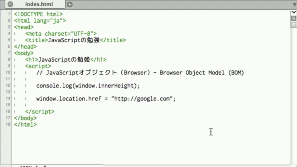Open a new tab with the plus icon
Image resolution: width=297 pixels, height=167 pixels.
click(x=70, y=4)
